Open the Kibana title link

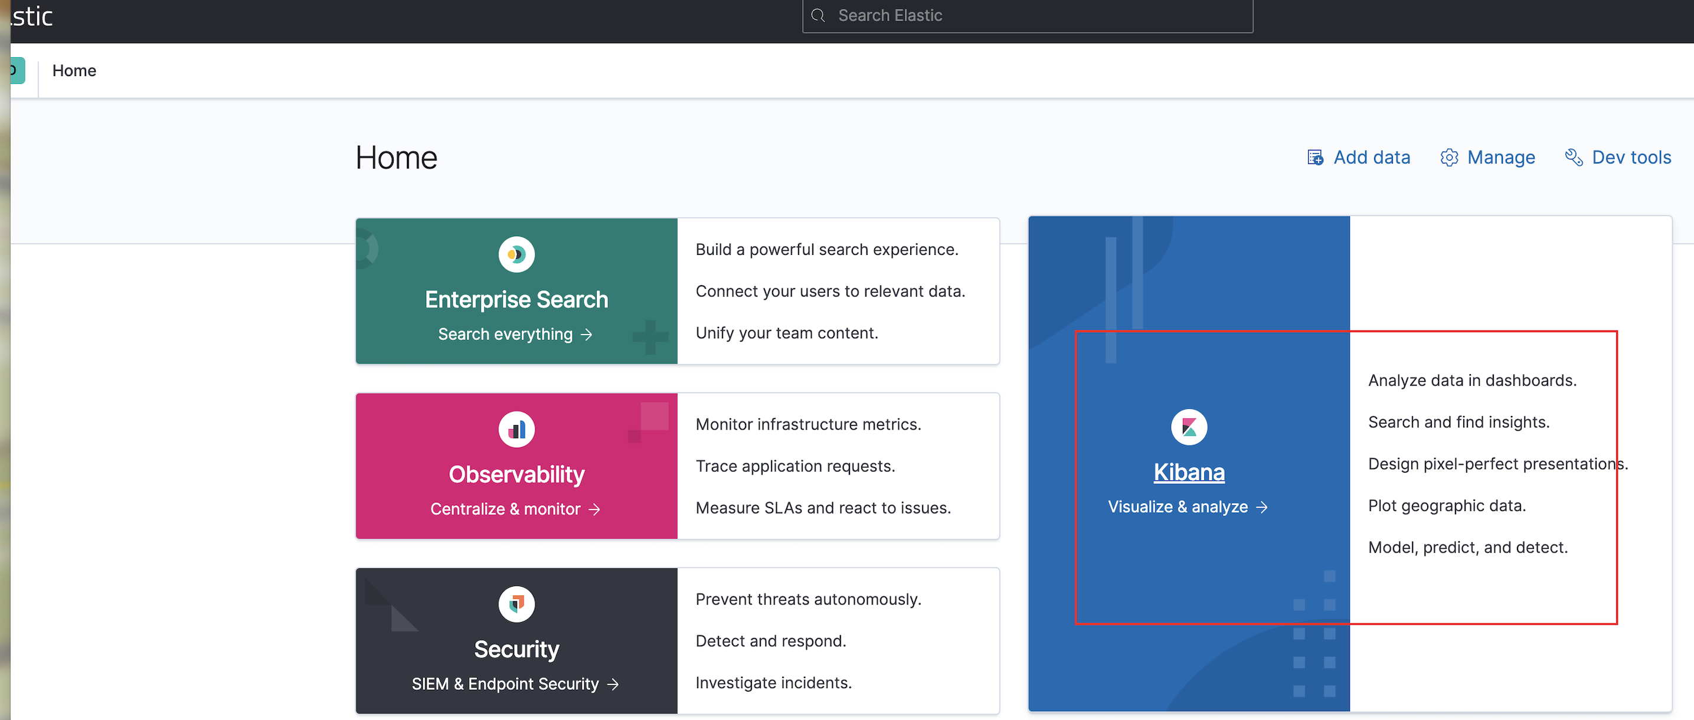pyautogui.click(x=1189, y=473)
